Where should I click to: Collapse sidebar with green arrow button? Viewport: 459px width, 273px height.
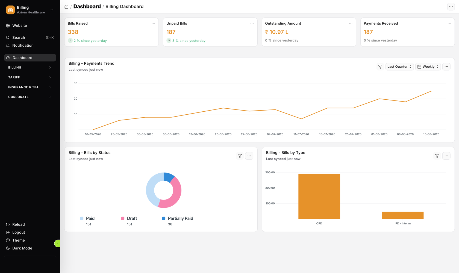pos(57,243)
